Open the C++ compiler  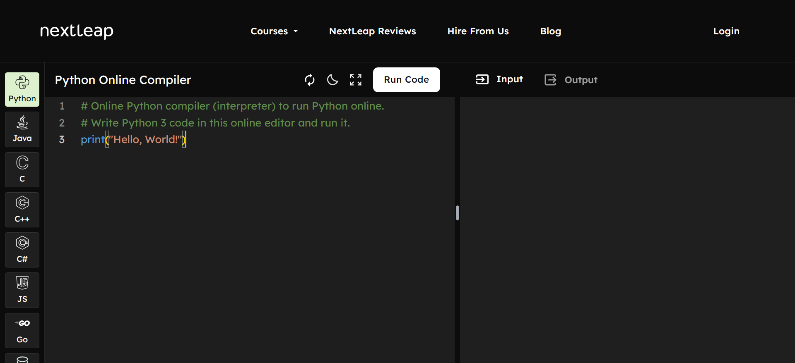(x=22, y=210)
